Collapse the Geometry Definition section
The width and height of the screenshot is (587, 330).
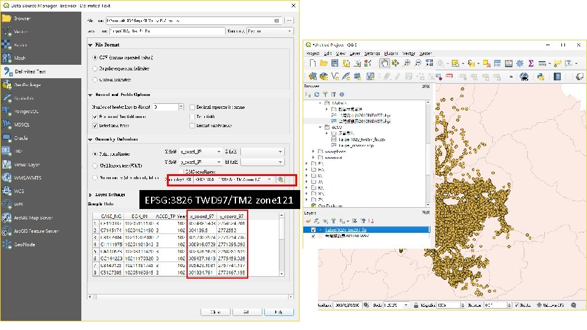90,139
